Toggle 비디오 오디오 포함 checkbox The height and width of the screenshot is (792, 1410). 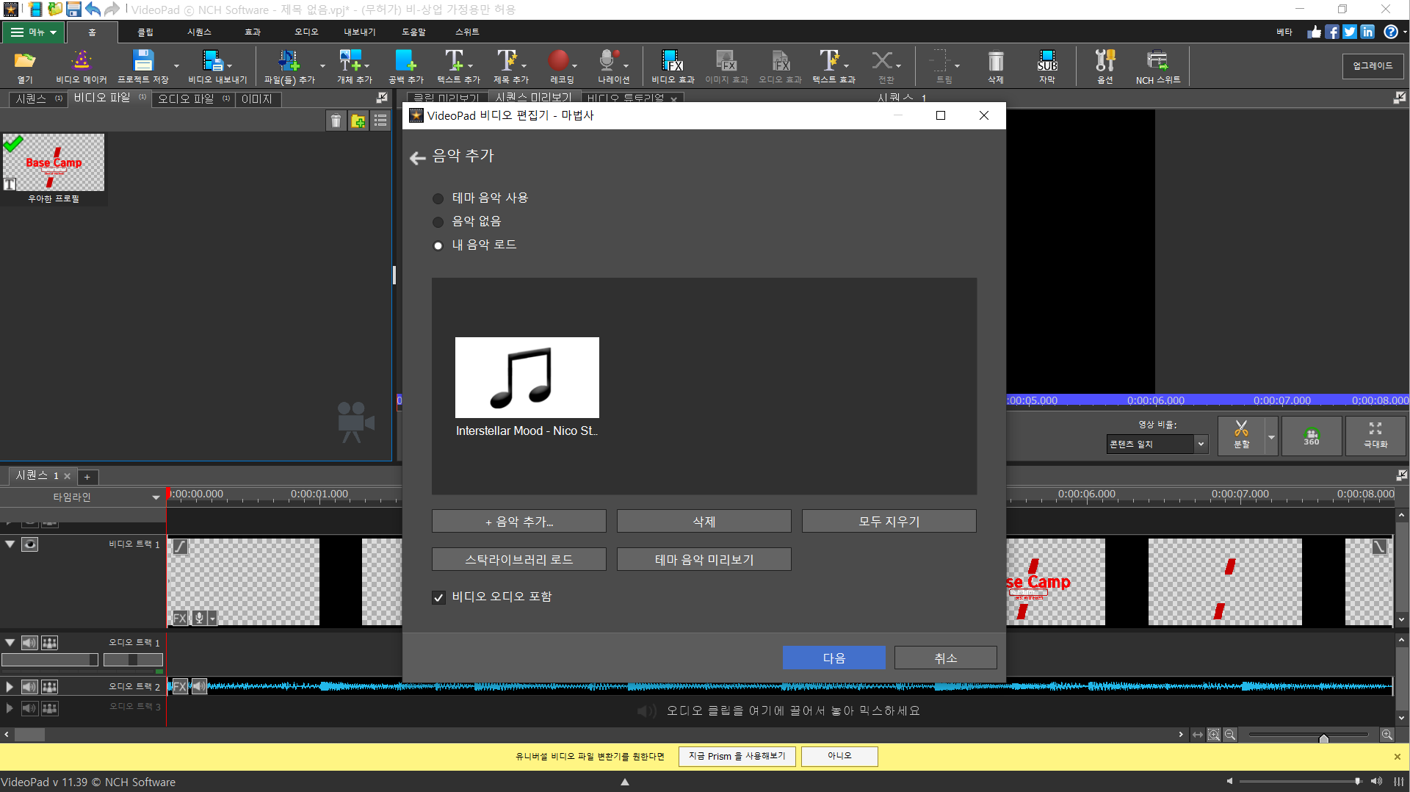tap(438, 597)
